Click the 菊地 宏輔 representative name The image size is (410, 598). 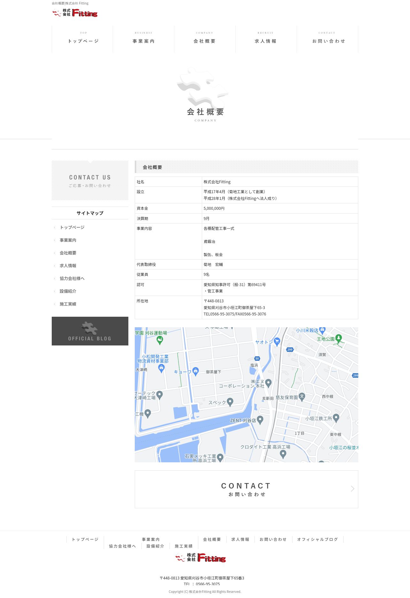click(x=213, y=264)
